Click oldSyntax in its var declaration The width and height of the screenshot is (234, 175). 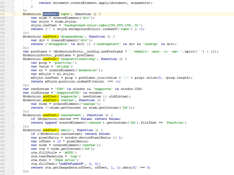[x=40, y=93]
